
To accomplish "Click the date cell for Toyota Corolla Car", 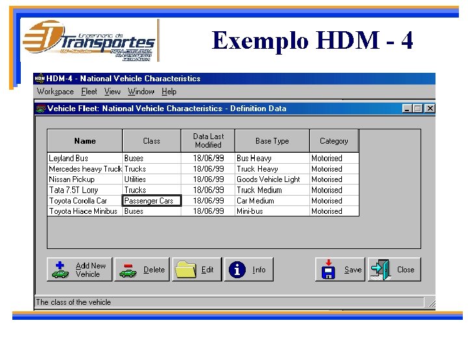I will click(208, 201).
